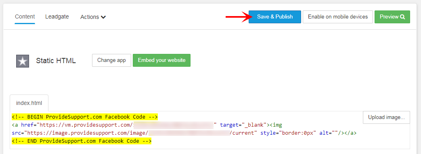This screenshot has height=154, width=421.
Task: Click the Static HTML app title
Action: [56, 61]
